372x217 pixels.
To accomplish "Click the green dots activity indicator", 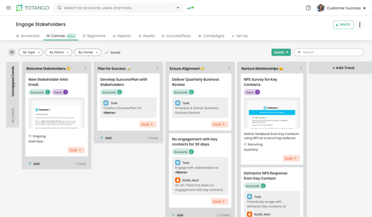I will [190, 8].
